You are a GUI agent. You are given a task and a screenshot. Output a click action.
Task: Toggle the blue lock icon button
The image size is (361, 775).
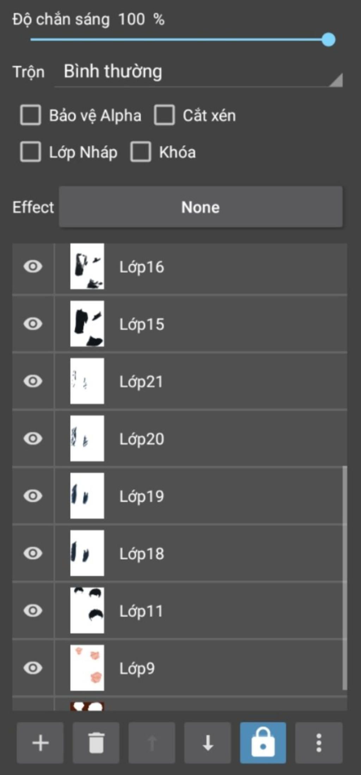click(x=263, y=743)
